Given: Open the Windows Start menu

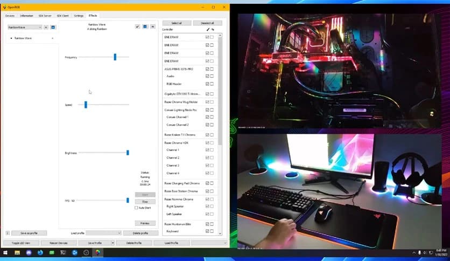Looking at the screenshot, I should click(x=5, y=253).
